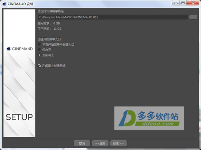Click the installation path text field

pos(113,17)
